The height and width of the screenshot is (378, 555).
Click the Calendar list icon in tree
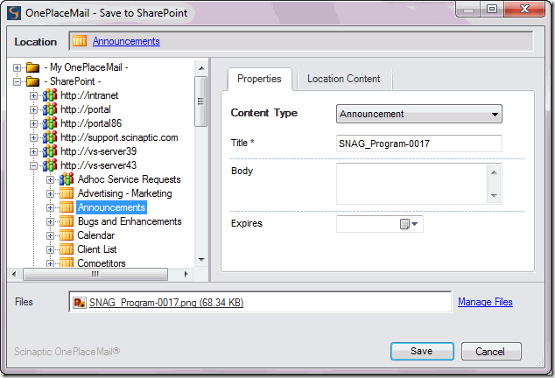point(67,235)
